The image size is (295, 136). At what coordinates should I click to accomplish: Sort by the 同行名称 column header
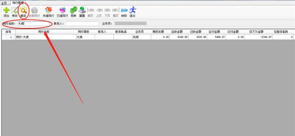click(x=46, y=32)
